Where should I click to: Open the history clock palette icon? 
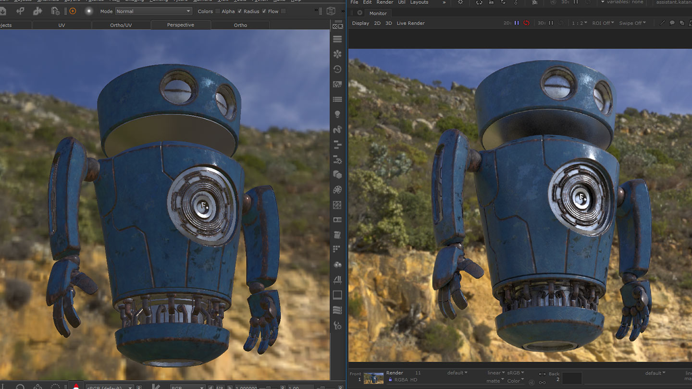coord(337,69)
